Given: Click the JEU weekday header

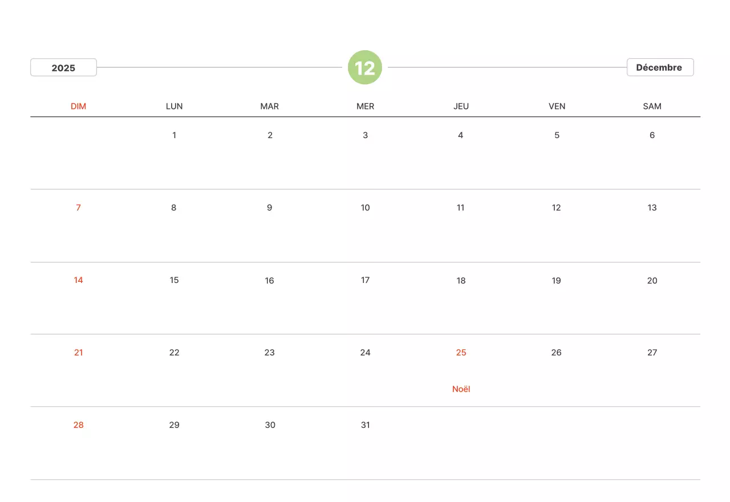Looking at the screenshot, I should pos(461,106).
